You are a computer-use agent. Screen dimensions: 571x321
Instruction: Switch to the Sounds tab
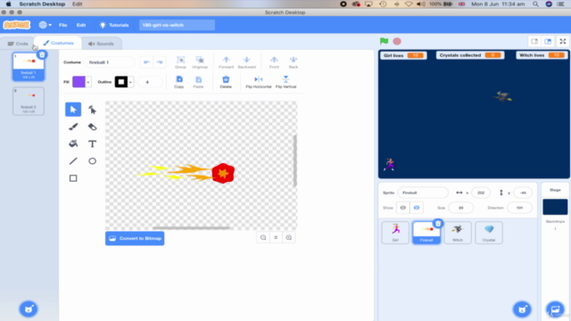(101, 44)
